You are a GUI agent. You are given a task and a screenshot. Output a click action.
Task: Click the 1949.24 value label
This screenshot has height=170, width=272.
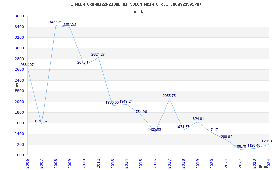click(x=126, y=101)
